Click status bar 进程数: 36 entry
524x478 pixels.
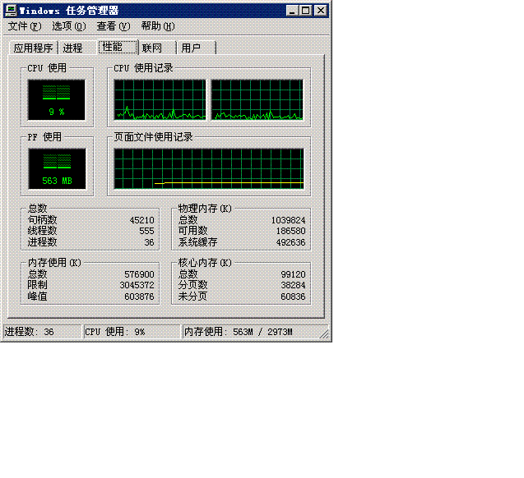(x=42, y=332)
